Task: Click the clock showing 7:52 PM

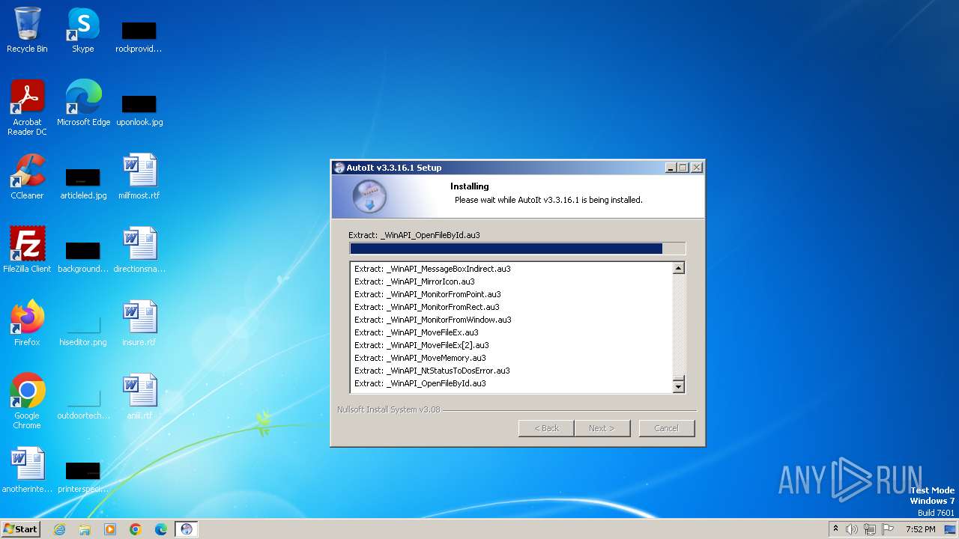Action: pos(921,529)
